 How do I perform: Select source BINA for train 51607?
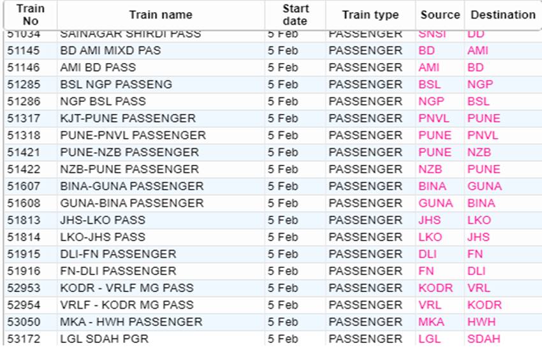point(432,186)
